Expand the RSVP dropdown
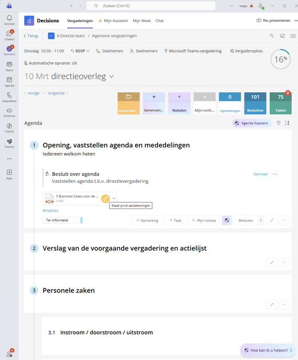The width and height of the screenshot is (298, 360). pos(80,51)
